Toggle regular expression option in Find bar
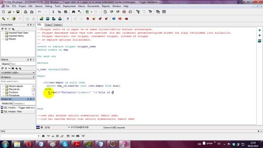This screenshot has width=263, height=148. (83, 136)
